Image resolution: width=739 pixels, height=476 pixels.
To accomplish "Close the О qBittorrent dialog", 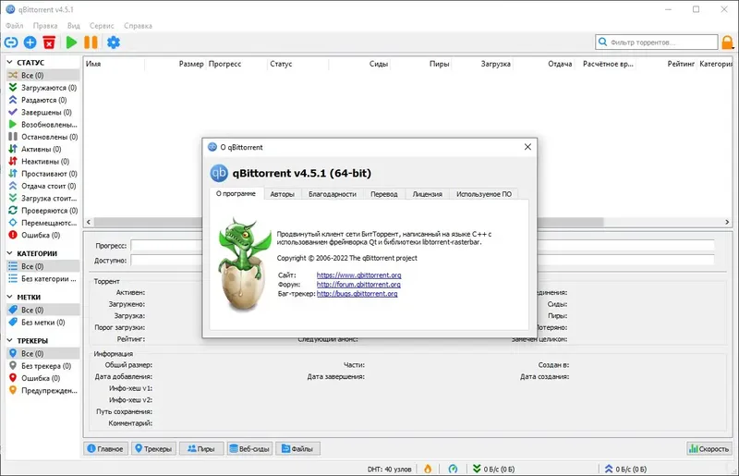I will [x=527, y=147].
